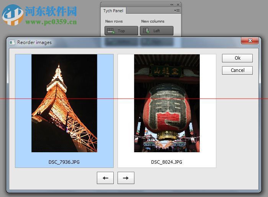The height and width of the screenshot is (197, 268).
Task: Select the Tokyo Tower thumbnail DSC_7936.JPG
Action: tap(64, 111)
